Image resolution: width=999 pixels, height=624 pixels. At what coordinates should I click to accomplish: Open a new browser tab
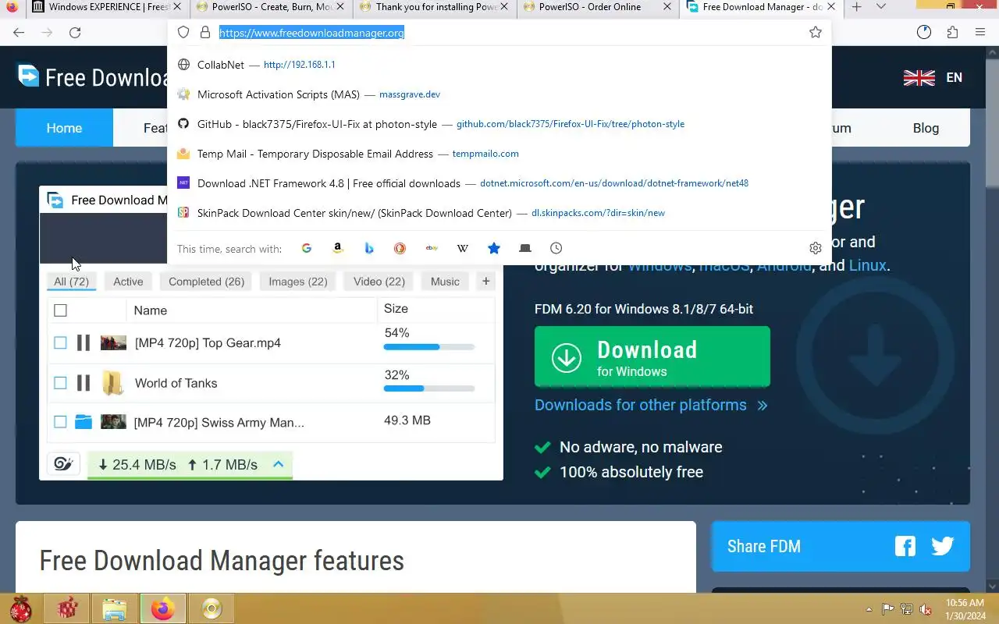[856, 7]
